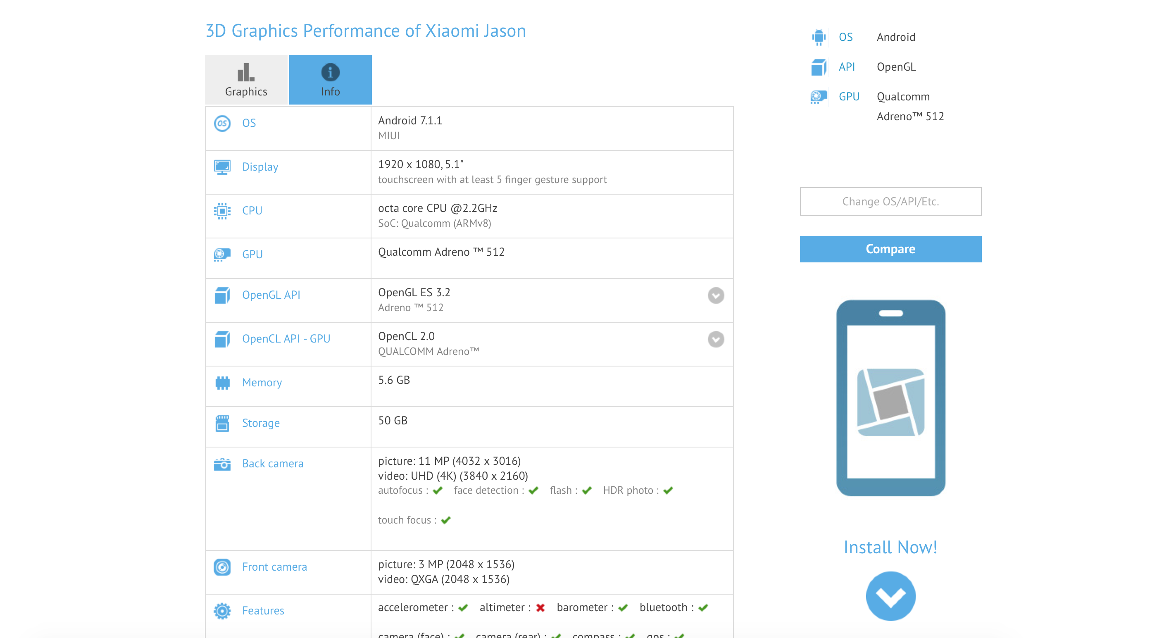Click the Display monitor icon
1176x638 pixels.
point(222,167)
